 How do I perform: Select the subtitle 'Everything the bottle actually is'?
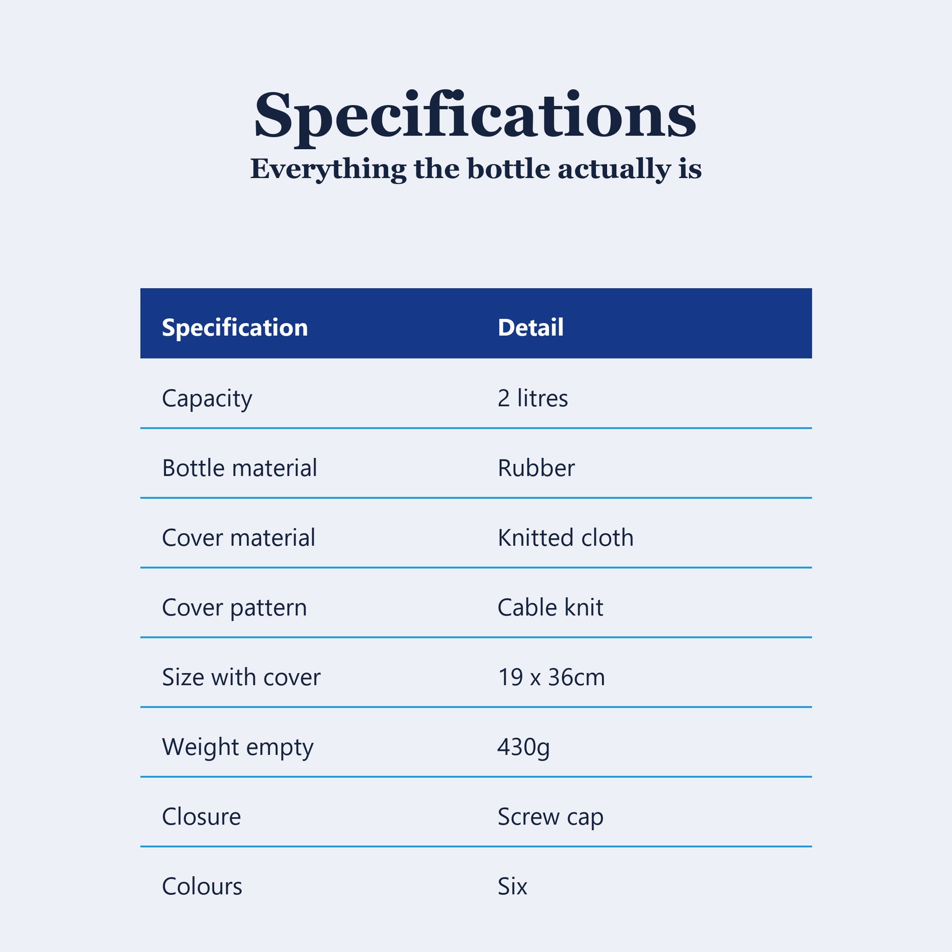click(x=475, y=169)
